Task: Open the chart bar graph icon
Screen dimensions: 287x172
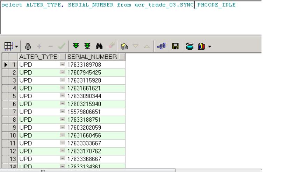Action: pyautogui.click(x=201, y=46)
